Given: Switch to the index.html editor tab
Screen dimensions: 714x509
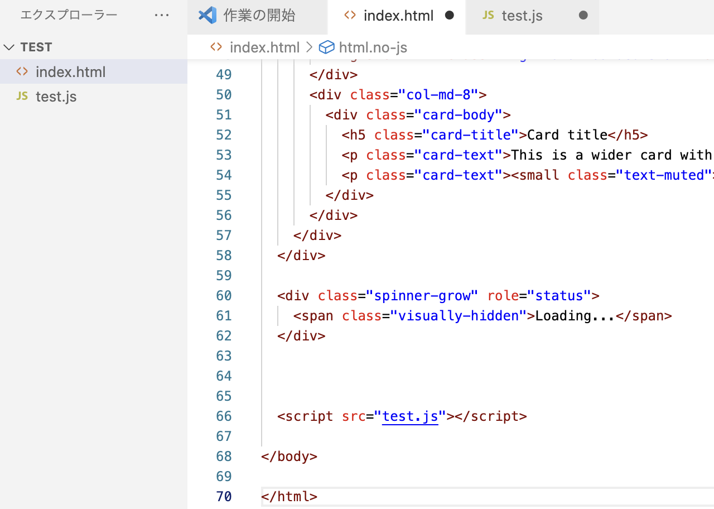Looking at the screenshot, I should coord(397,16).
